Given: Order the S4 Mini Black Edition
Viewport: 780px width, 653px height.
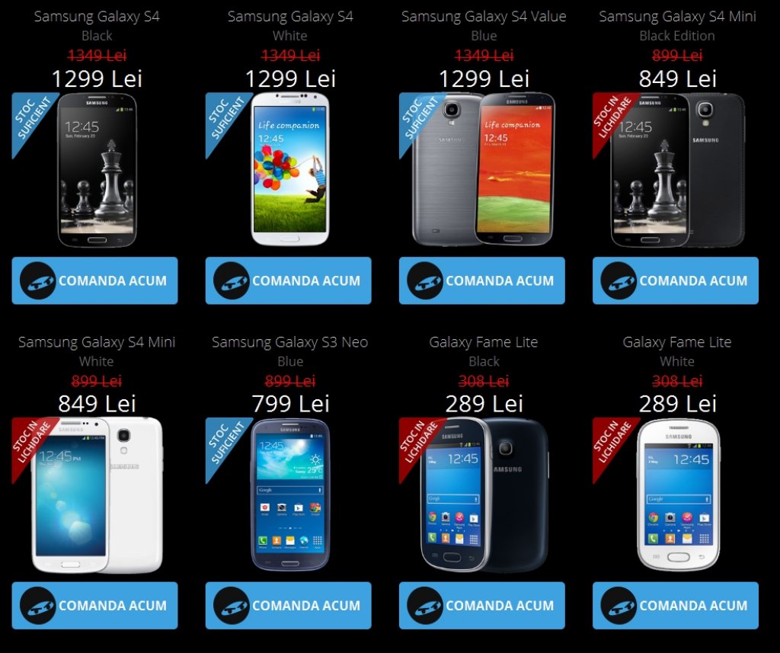Looking at the screenshot, I should [x=675, y=280].
